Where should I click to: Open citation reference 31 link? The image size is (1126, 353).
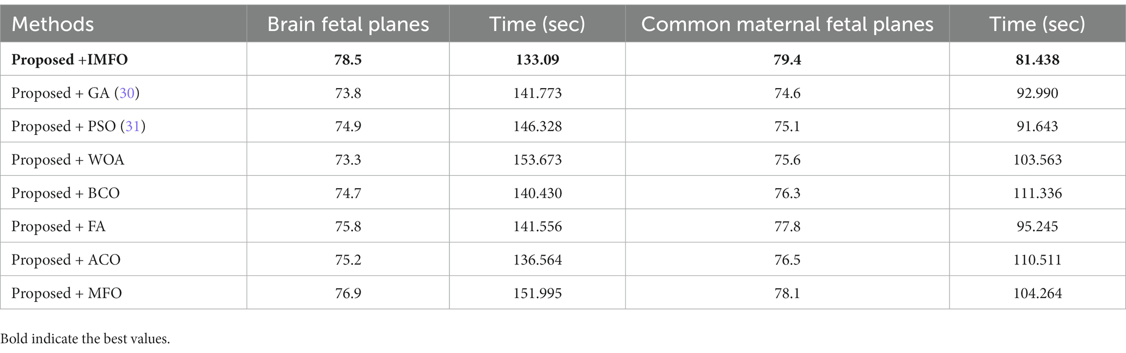(133, 126)
